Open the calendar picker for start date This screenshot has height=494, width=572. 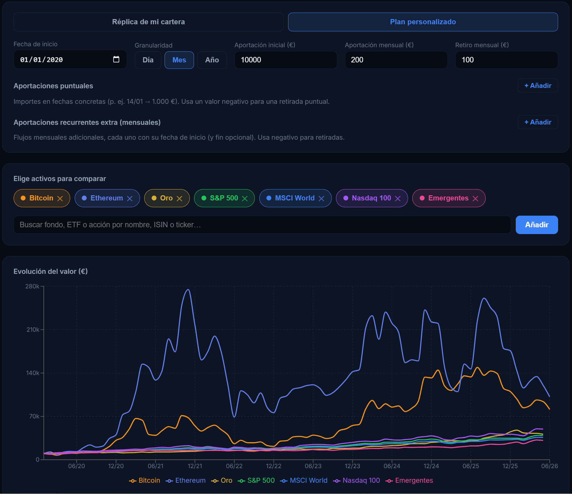click(x=116, y=59)
